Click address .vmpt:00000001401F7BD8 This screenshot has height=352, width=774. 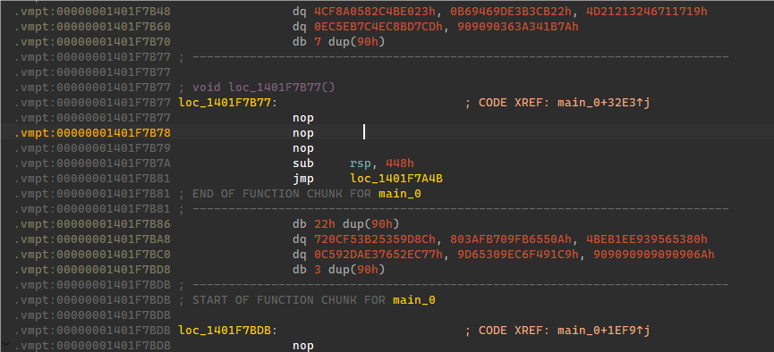coord(92,270)
